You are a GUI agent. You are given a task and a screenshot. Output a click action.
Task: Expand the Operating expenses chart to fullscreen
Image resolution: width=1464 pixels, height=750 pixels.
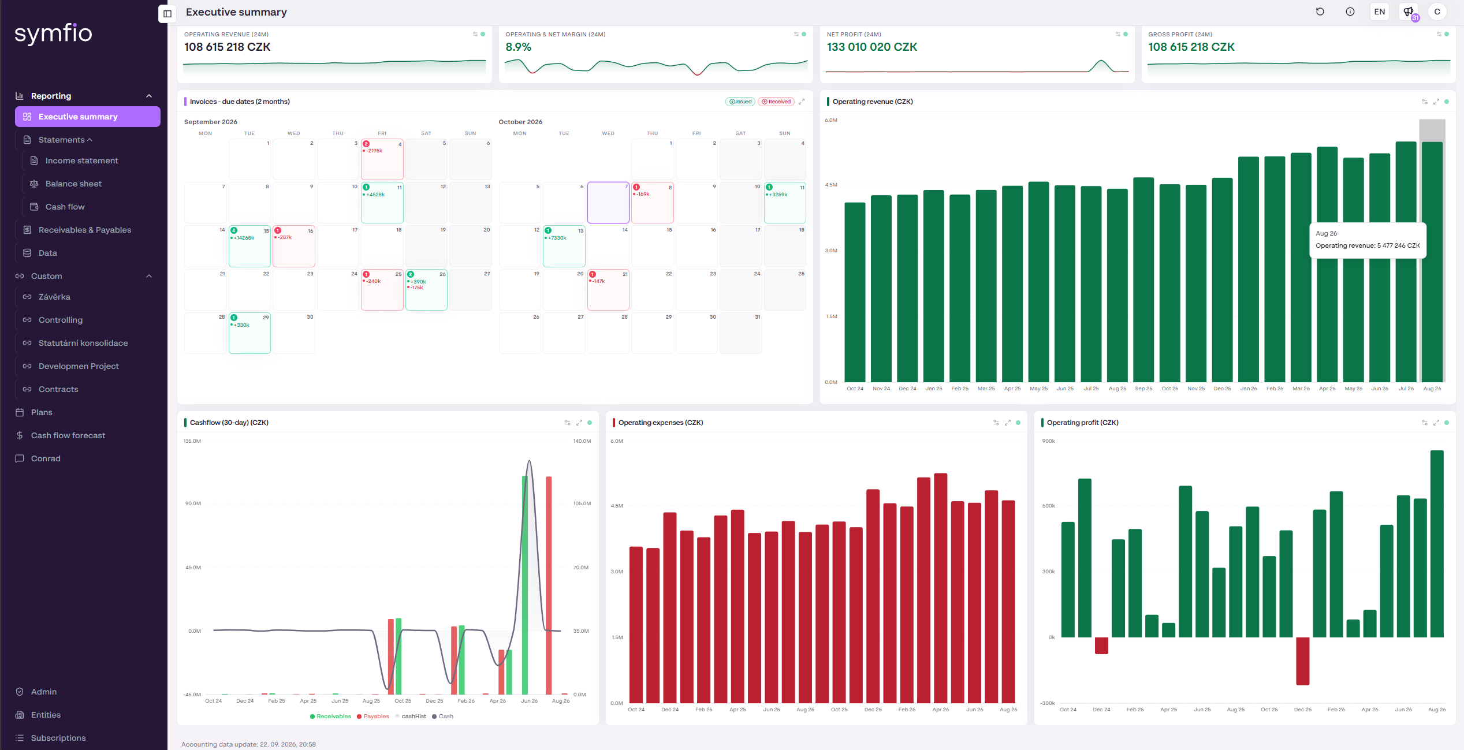[x=1008, y=423]
